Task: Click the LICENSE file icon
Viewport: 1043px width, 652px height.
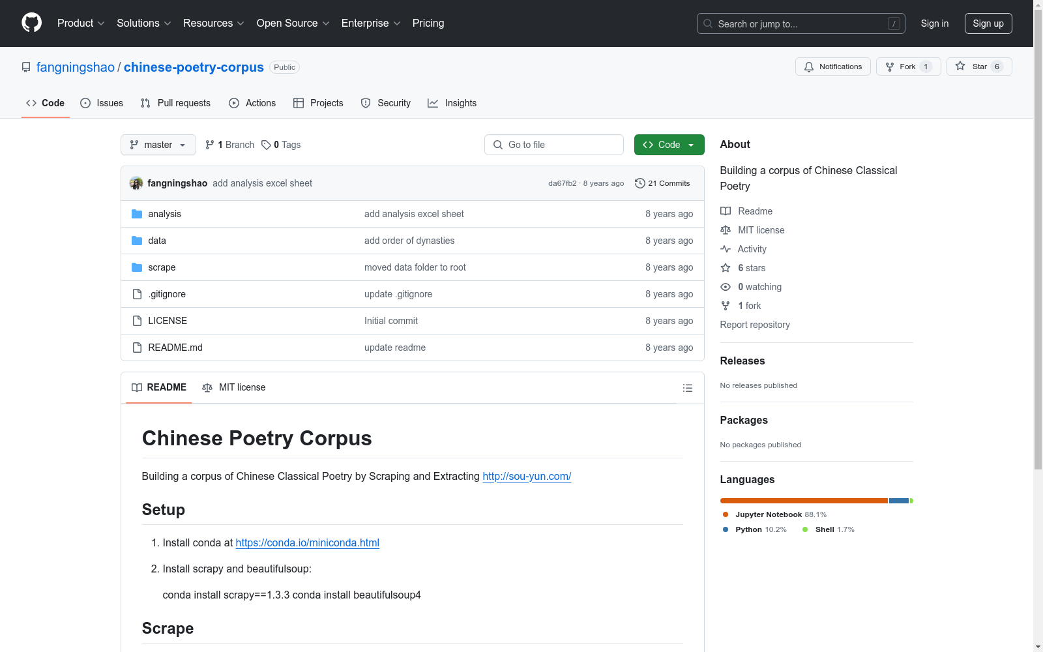Action: coord(137,321)
